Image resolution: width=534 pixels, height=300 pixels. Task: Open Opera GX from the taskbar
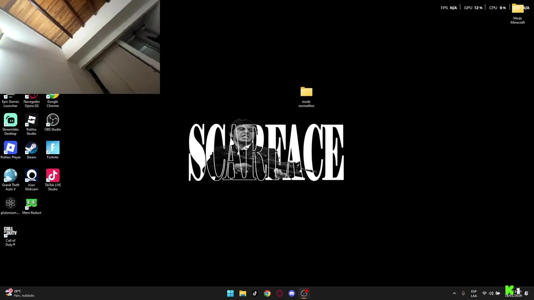[x=280, y=293]
